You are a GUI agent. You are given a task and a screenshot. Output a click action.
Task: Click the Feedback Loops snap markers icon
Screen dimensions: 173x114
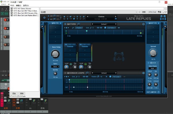click(x=85, y=77)
